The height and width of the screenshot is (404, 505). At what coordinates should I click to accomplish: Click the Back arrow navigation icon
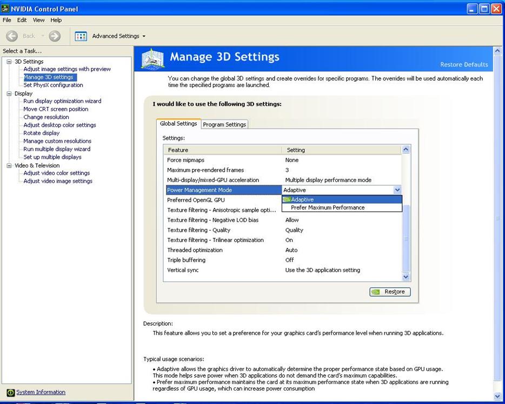pos(12,36)
